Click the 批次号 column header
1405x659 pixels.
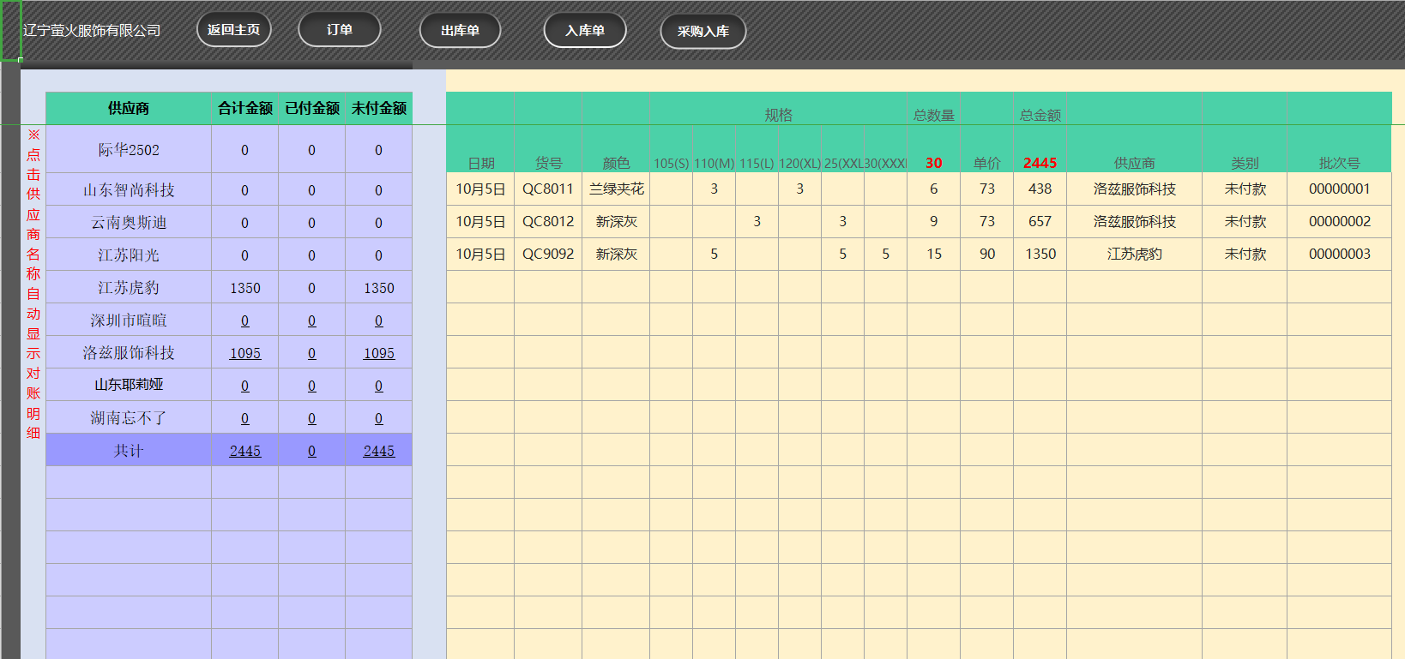coord(1340,163)
